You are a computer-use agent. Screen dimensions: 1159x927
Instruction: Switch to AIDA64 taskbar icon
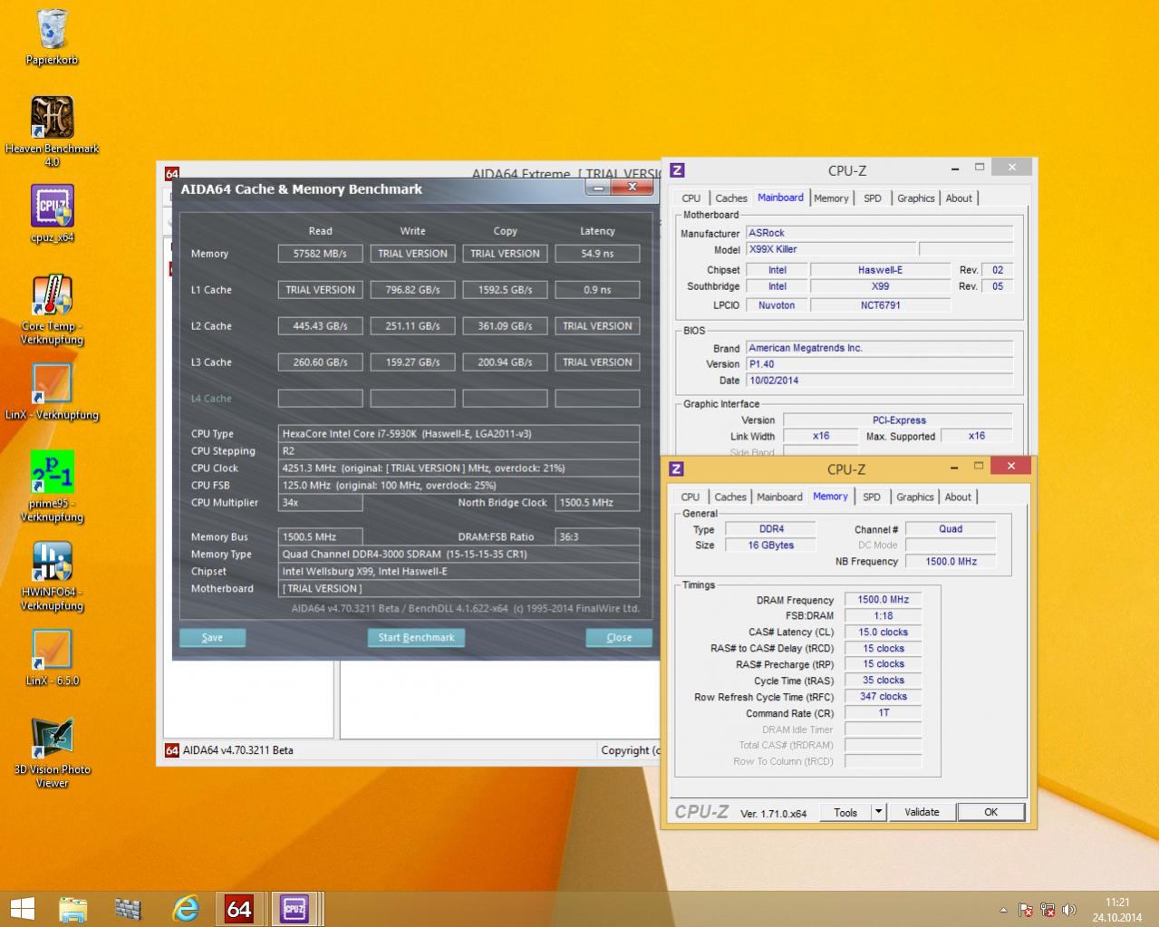point(239,908)
